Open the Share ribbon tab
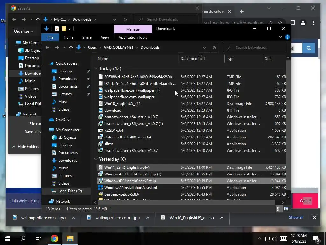This screenshot has width=326, height=245. pyautogui.click(x=87, y=37)
